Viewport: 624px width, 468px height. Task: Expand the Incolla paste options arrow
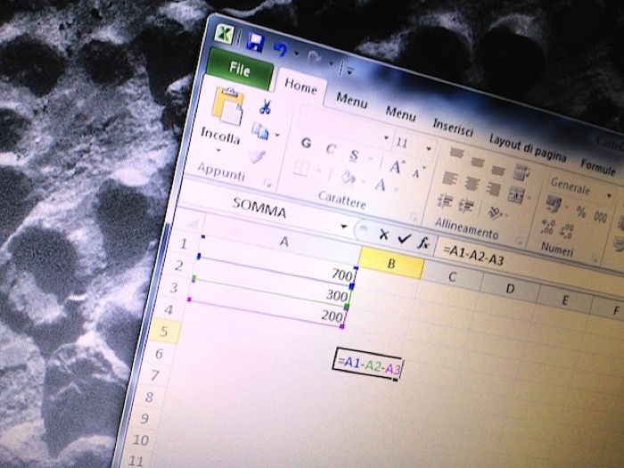218,151
